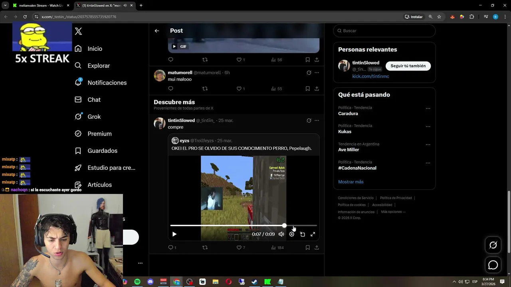Open the matumorell username link

pos(207,73)
